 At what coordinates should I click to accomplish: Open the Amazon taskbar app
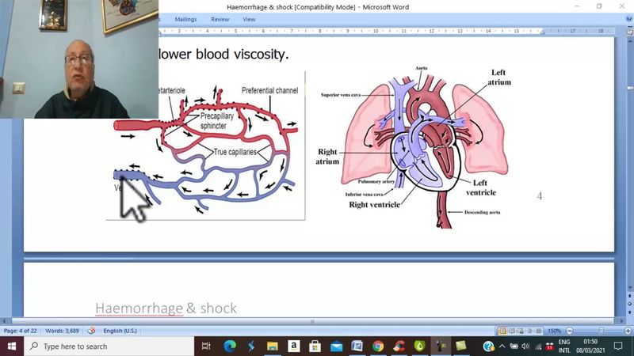click(293, 347)
